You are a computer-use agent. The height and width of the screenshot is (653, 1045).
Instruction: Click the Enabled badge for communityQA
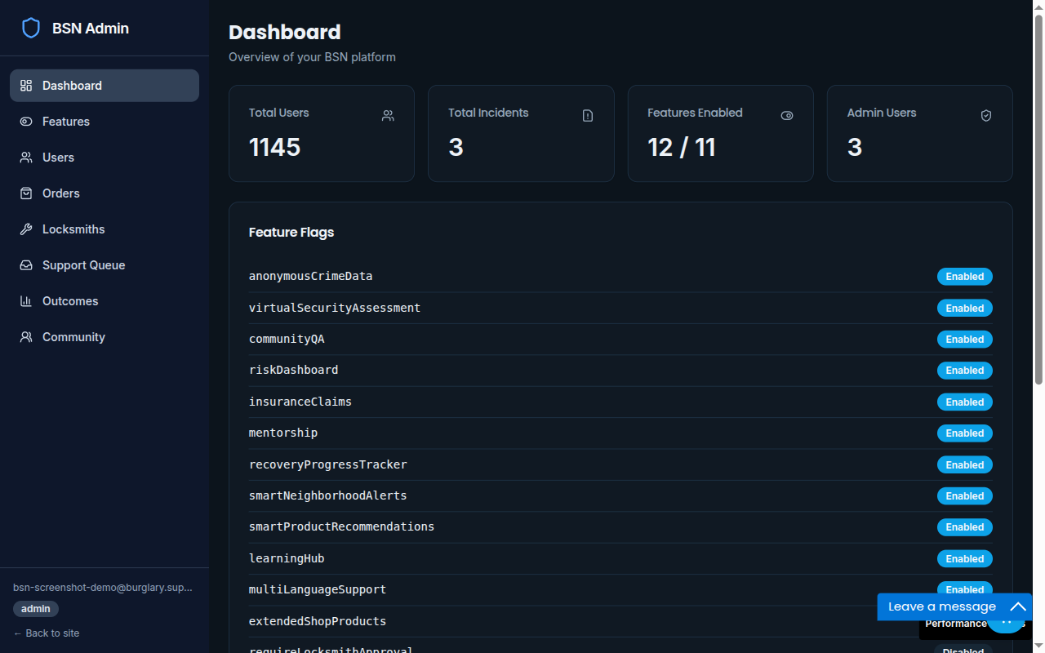click(x=965, y=339)
